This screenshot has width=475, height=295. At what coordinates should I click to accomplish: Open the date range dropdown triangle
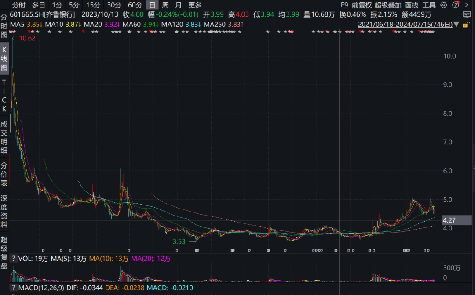point(457,24)
